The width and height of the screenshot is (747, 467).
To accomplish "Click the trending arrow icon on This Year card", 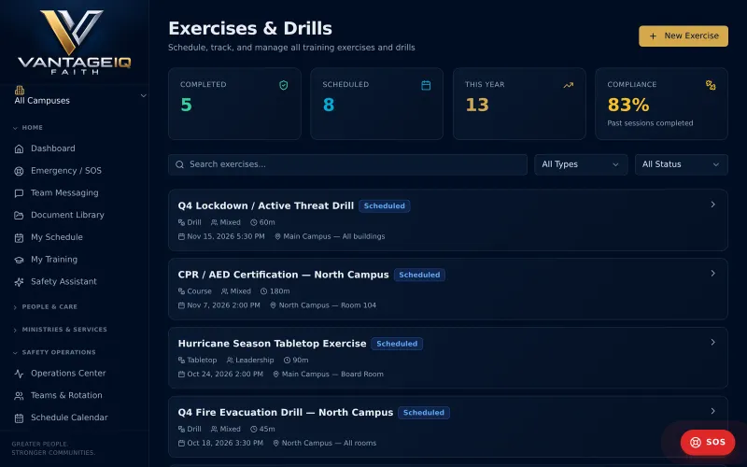I will (569, 85).
